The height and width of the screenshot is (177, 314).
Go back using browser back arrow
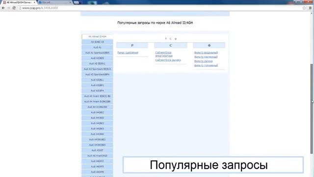point(3,8)
